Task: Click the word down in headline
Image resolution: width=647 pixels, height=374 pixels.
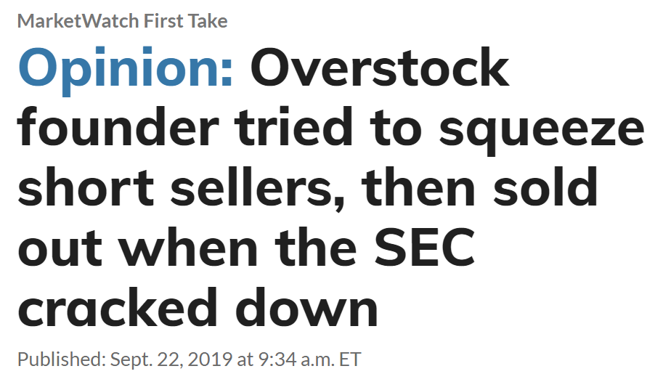Action: 306,307
